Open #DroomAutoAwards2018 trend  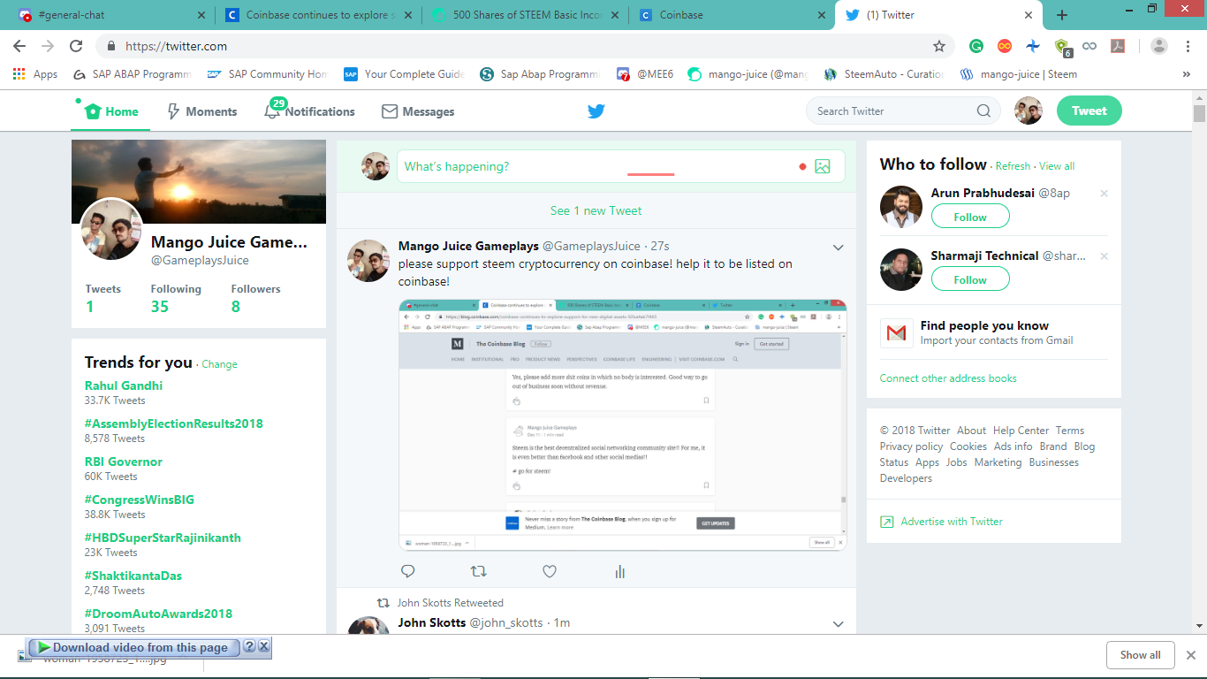click(x=159, y=614)
